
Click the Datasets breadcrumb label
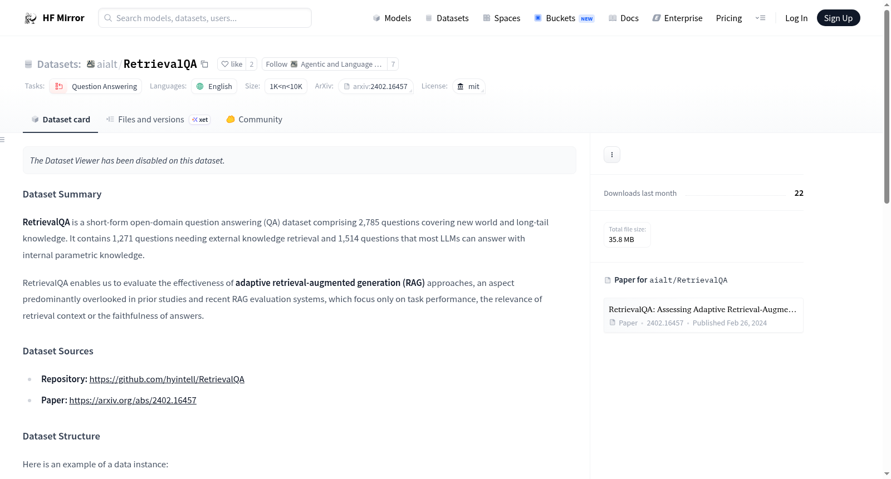pyautogui.click(x=59, y=64)
